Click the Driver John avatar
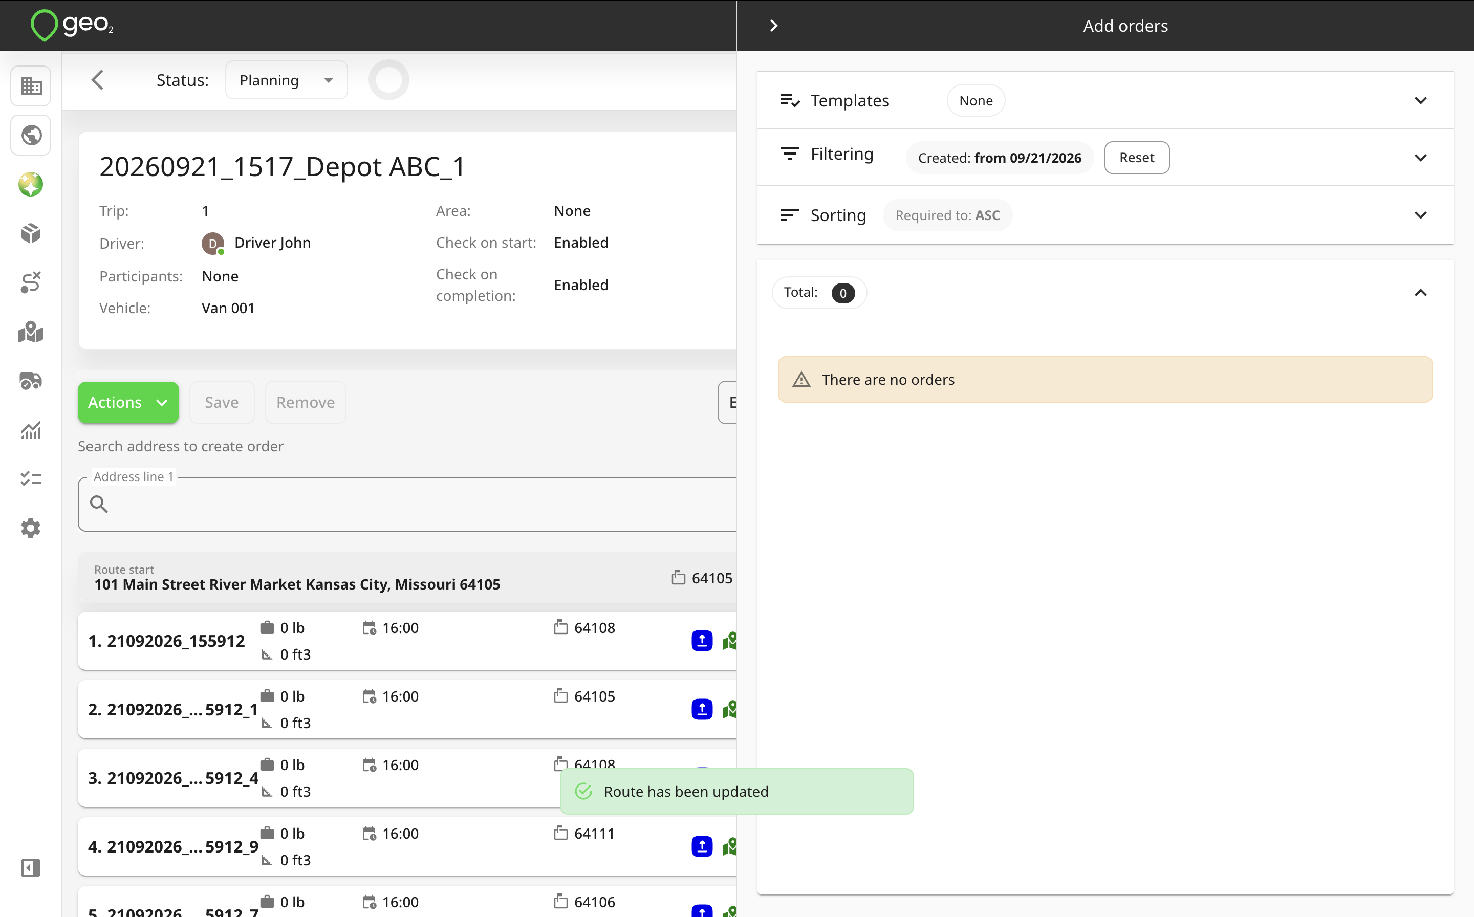This screenshot has width=1474, height=917. pos(213,243)
